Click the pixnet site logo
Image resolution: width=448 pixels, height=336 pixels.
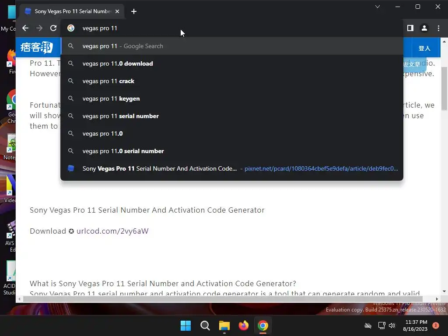tap(37, 47)
